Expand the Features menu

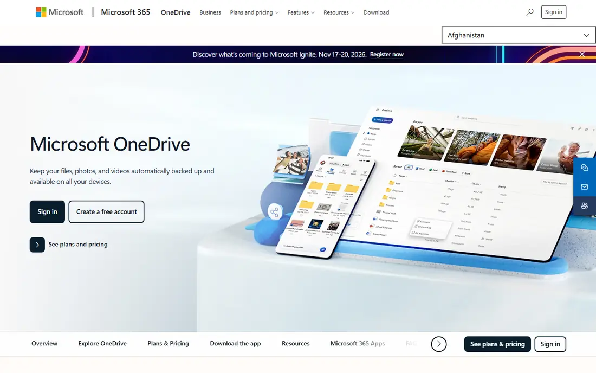coord(301,12)
